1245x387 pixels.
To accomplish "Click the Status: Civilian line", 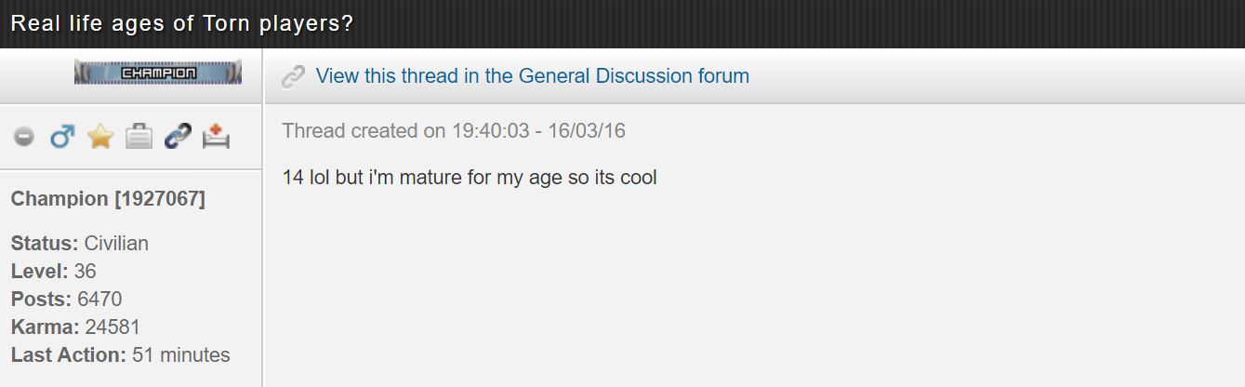I will pos(80,244).
